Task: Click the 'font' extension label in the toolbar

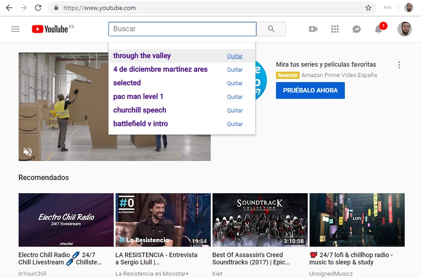Action: pos(387,8)
